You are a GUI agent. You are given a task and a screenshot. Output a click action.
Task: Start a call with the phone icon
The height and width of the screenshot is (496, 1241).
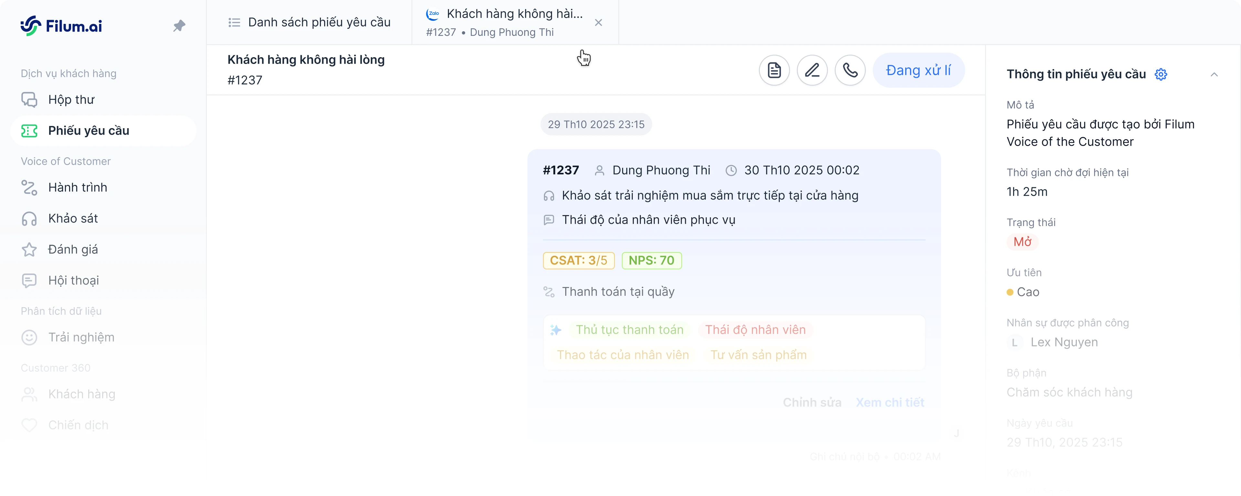pyautogui.click(x=850, y=70)
